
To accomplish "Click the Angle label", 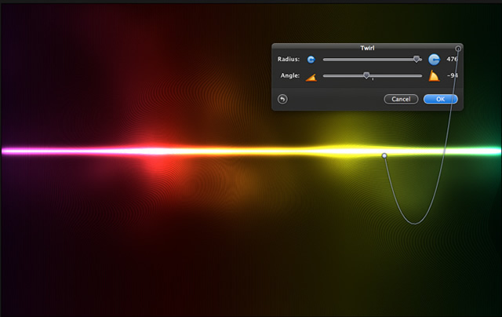I will pos(290,75).
